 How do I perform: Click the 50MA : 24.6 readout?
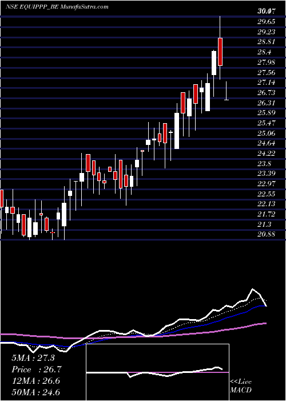click(x=36, y=392)
